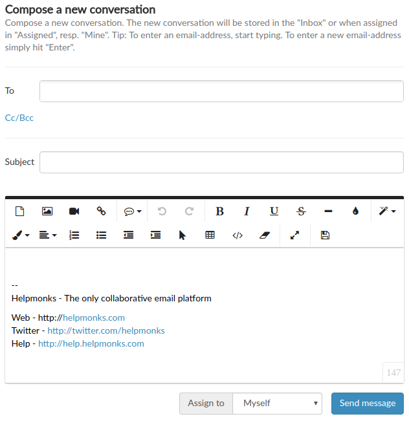Open the ink drop color picker
409x421 pixels.
click(x=355, y=211)
